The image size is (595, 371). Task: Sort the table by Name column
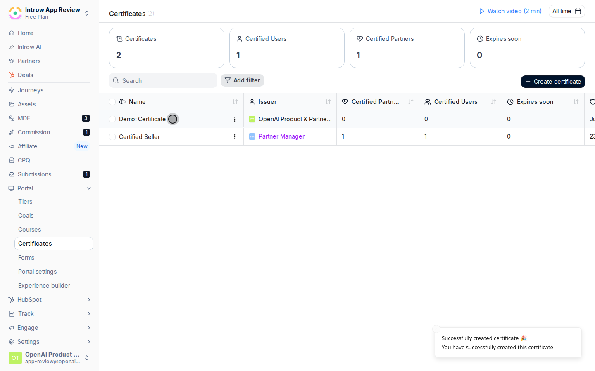point(235,102)
